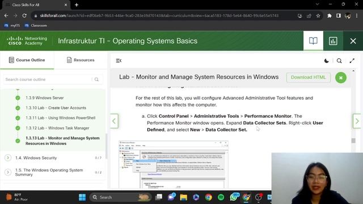Open the browser extensions puzzle icon
The image size is (363, 204).
[330, 16]
